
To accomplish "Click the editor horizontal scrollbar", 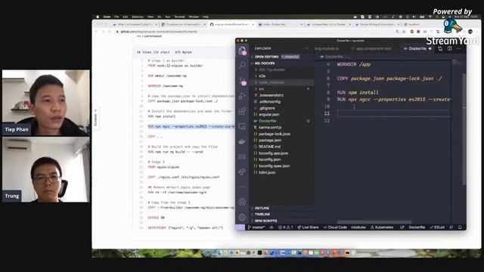I will [x=374, y=222].
